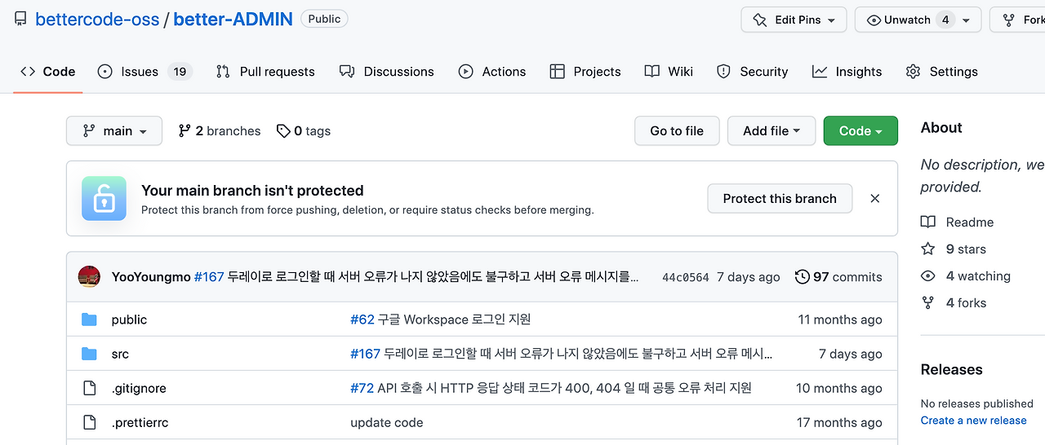Open the Readme link in About
Image resolution: width=1045 pixels, height=445 pixels.
point(970,222)
